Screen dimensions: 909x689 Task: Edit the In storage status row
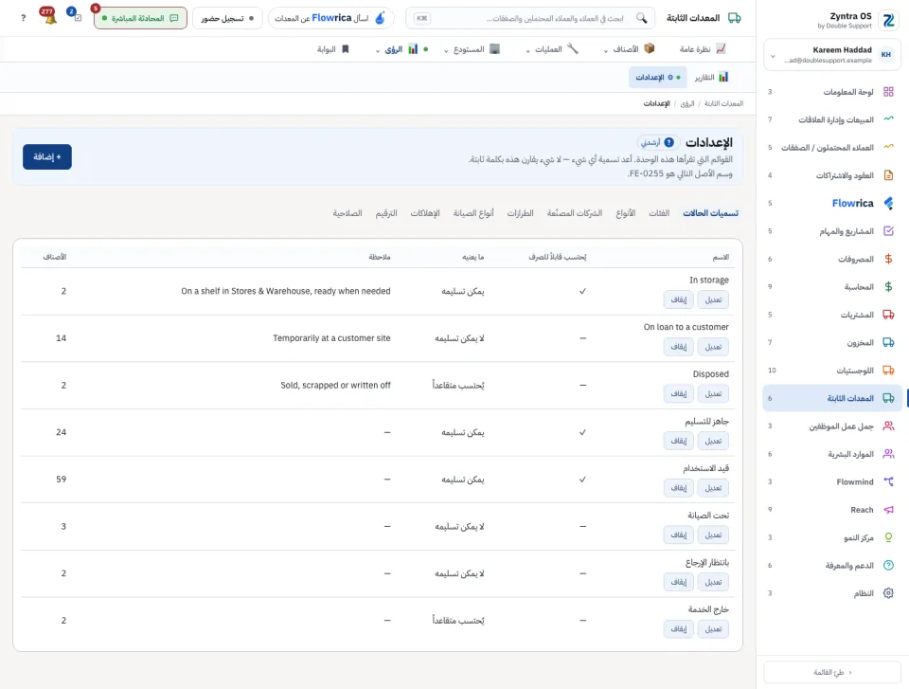click(x=713, y=299)
